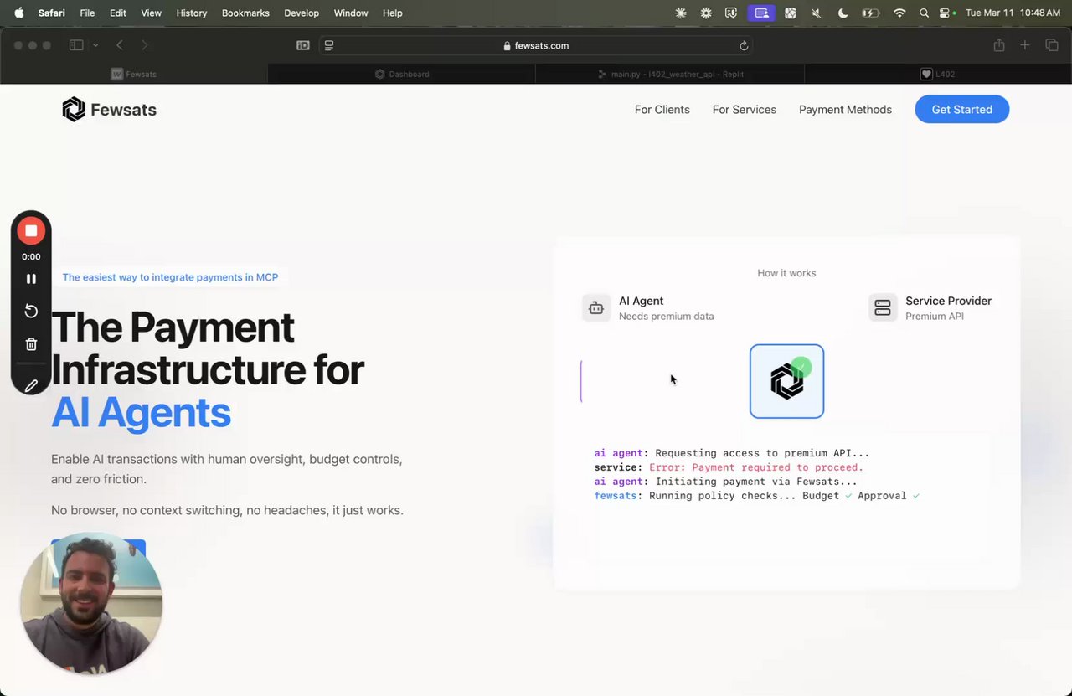Open the File menu
Image resolution: width=1072 pixels, height=696 pixels.
pyautogui.click(x=87, y=13)
